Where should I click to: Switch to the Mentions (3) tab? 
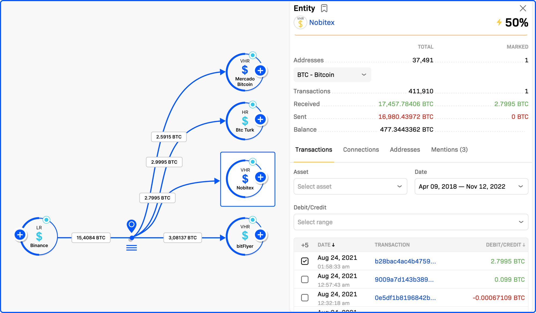pyautogui.click(x=449, y=150)
